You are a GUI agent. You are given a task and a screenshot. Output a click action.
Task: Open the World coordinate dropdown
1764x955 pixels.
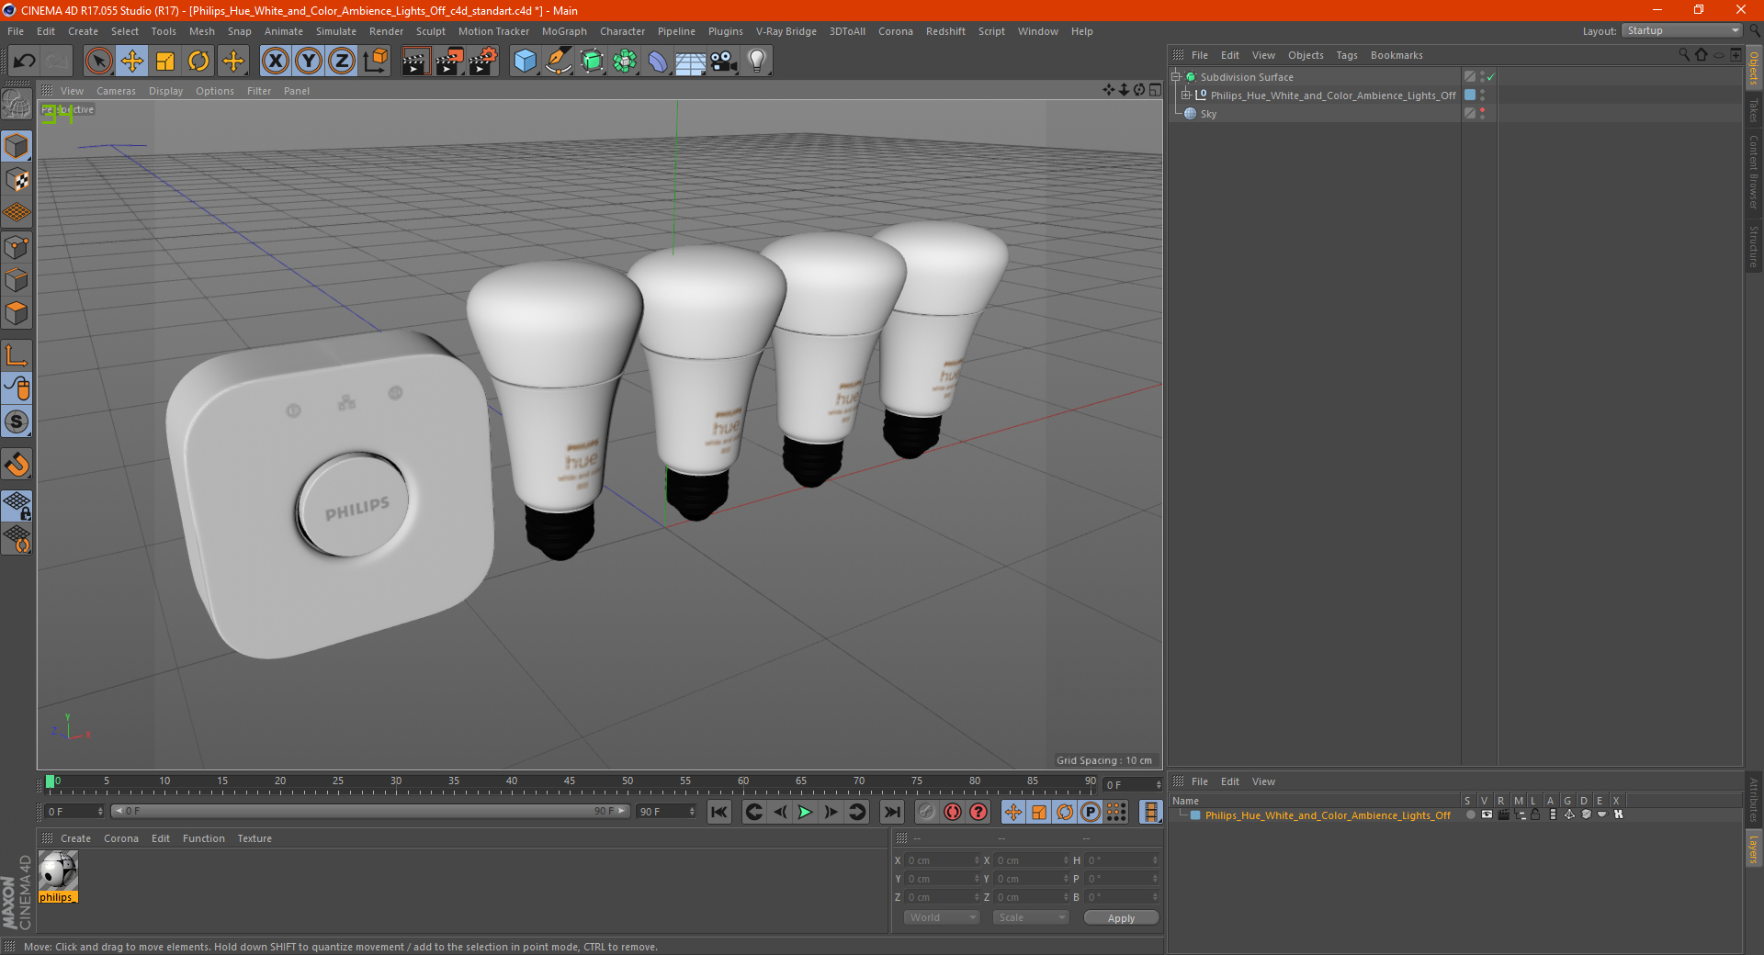pyautogui.click(x=942, y=917)
